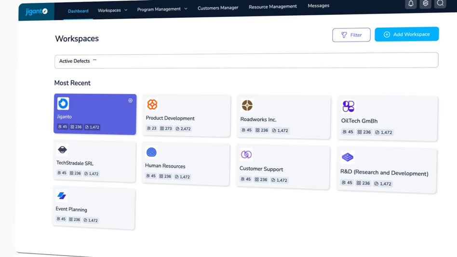Click the dollar billing icon in header
This screenshot has width=457, height=257.
pyautogui.click(x=425, y=3)
